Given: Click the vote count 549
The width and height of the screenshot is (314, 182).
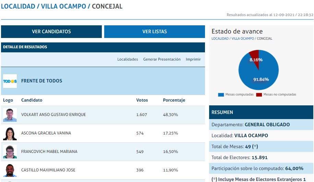Looking at the screenshot, I should pos(140,152).
